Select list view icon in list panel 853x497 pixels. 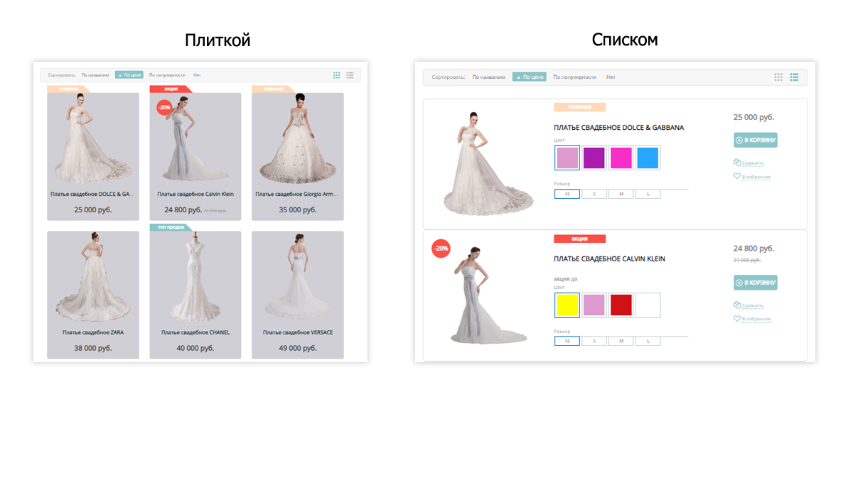point(795,77)
